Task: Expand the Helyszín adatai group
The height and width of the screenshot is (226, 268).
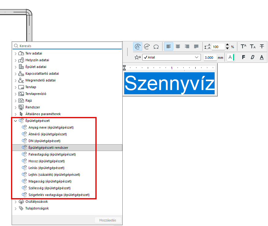Action: point(16,60)
